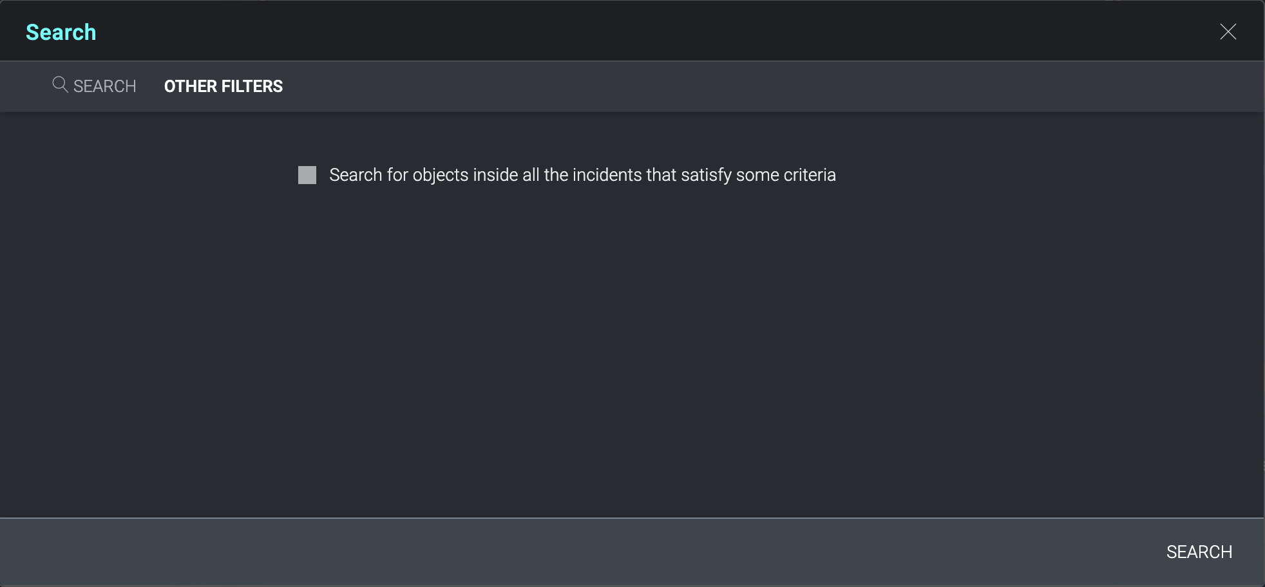The image size is (1265, 587).
Task: Enable searching objects inside matching incidents
Action: point(307,174)
